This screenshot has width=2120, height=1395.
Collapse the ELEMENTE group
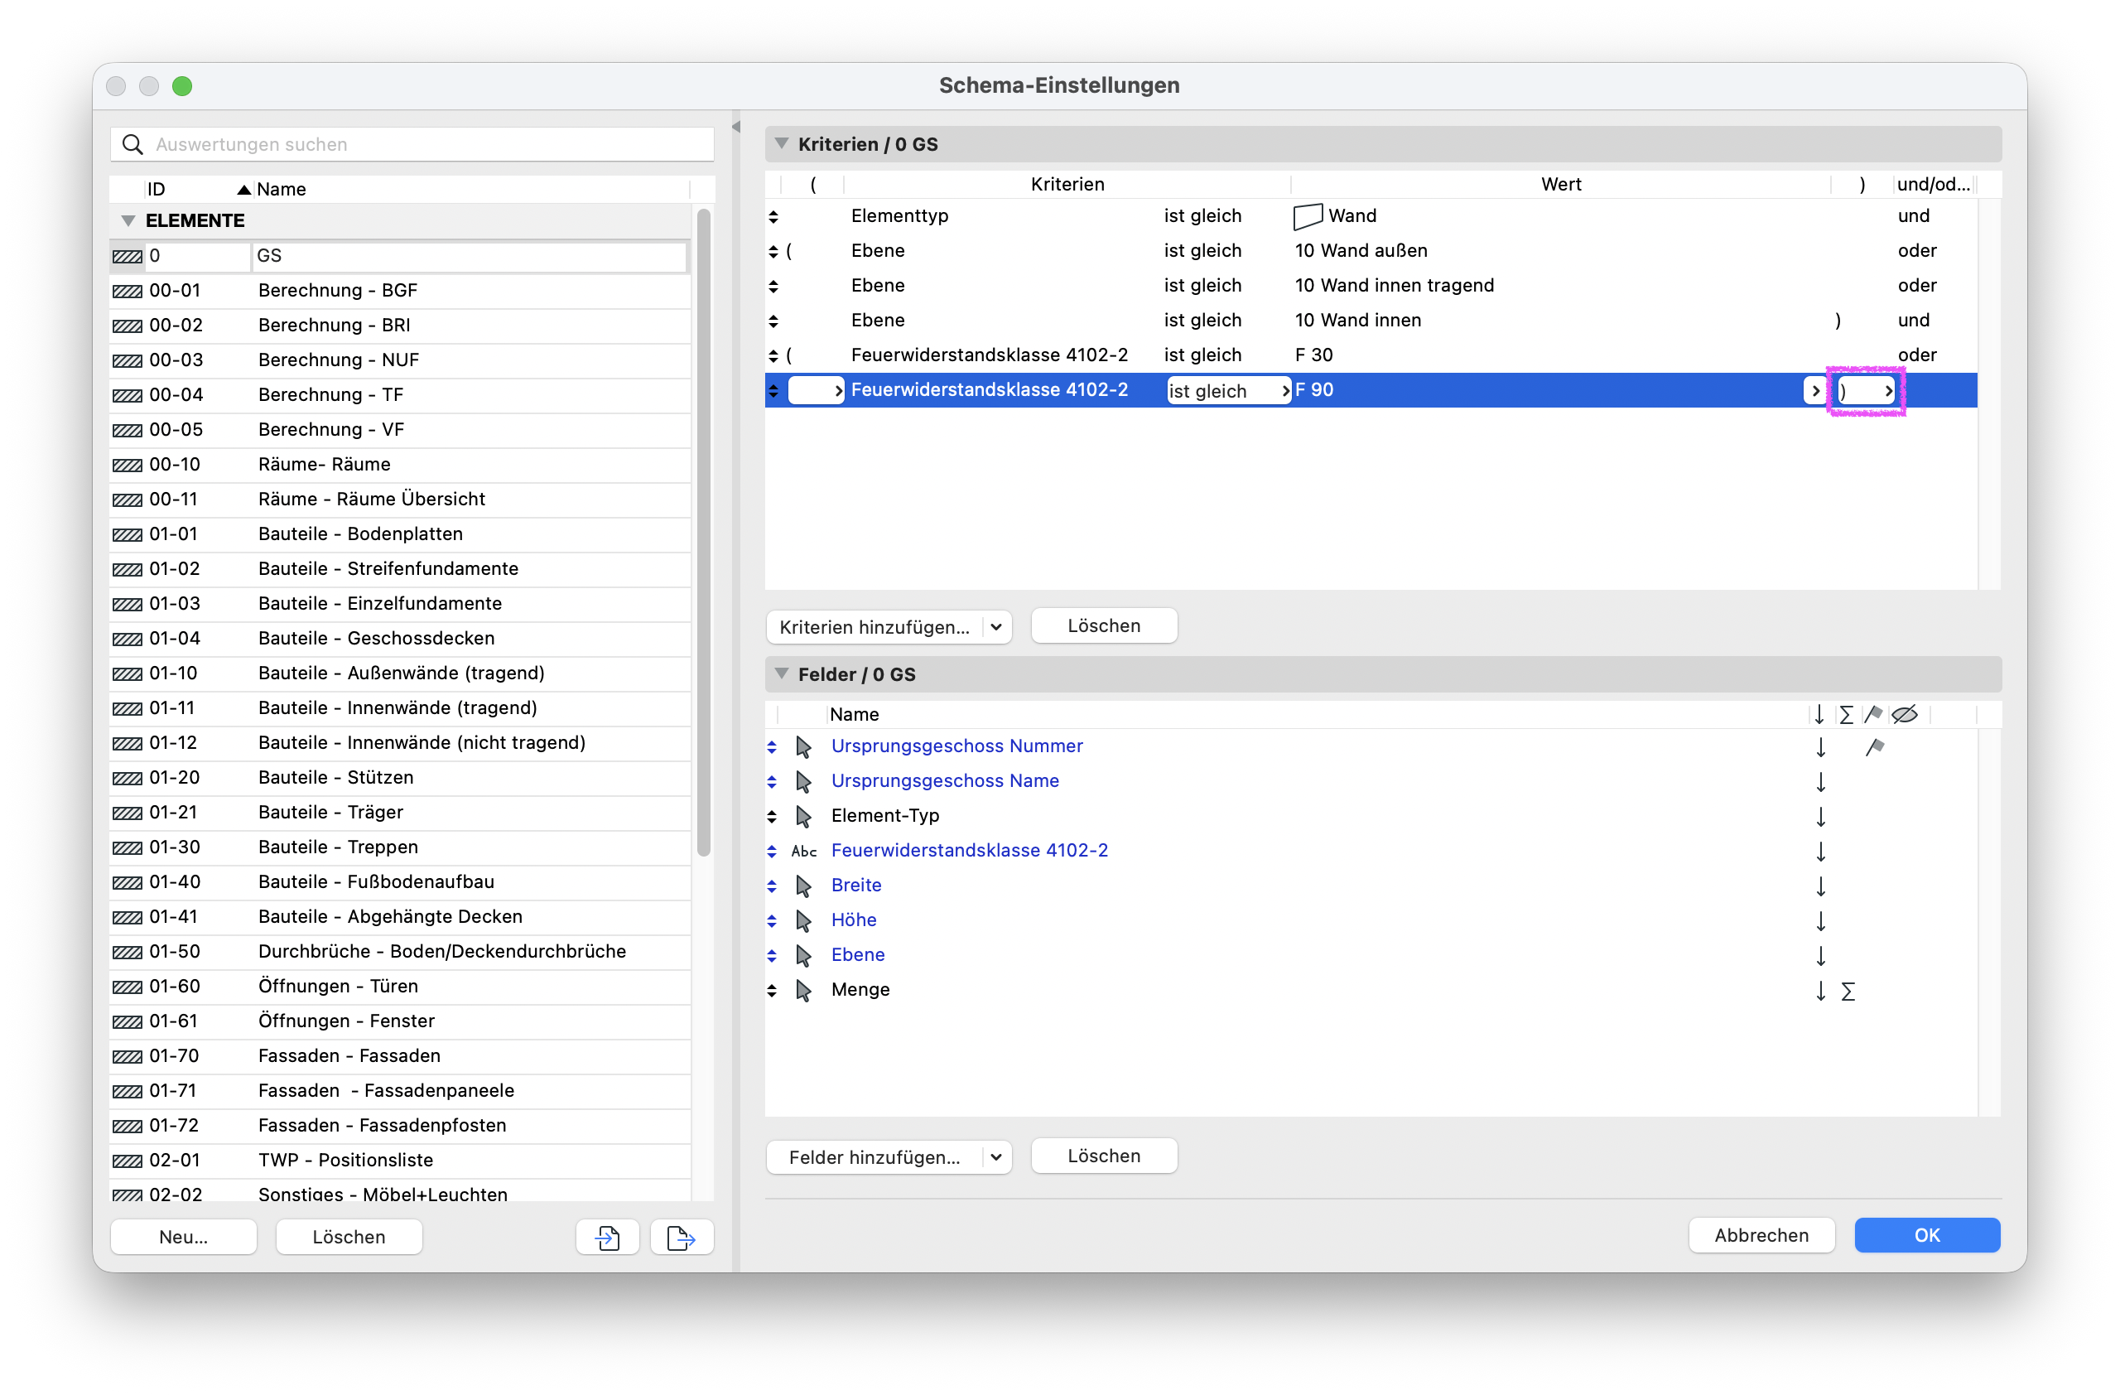128,220
